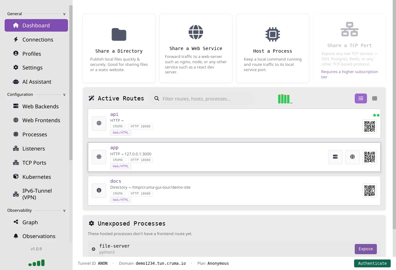This screenshot has height=270, width=396.
Task: Click the globe icon left of the app route
Action: [99, 157]
